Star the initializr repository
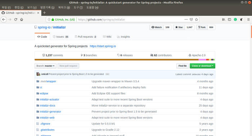 [x=179, y=27]
